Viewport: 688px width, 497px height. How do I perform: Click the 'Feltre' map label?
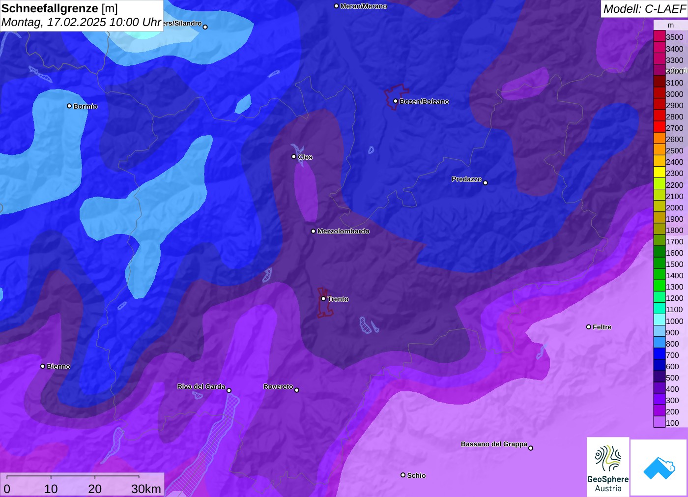pos(602,327)
